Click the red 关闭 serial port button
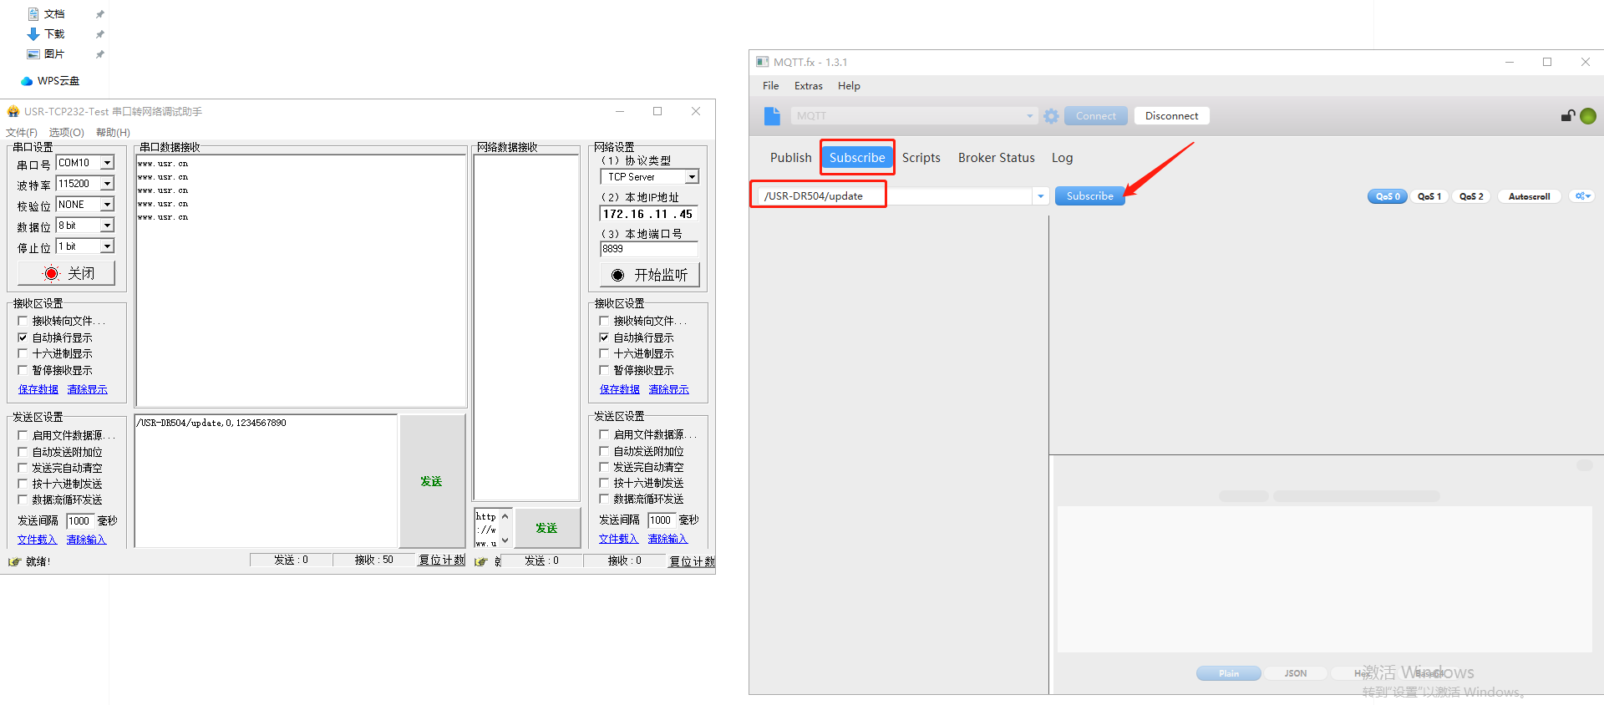The image size is (1604, 705). (67, 273)
